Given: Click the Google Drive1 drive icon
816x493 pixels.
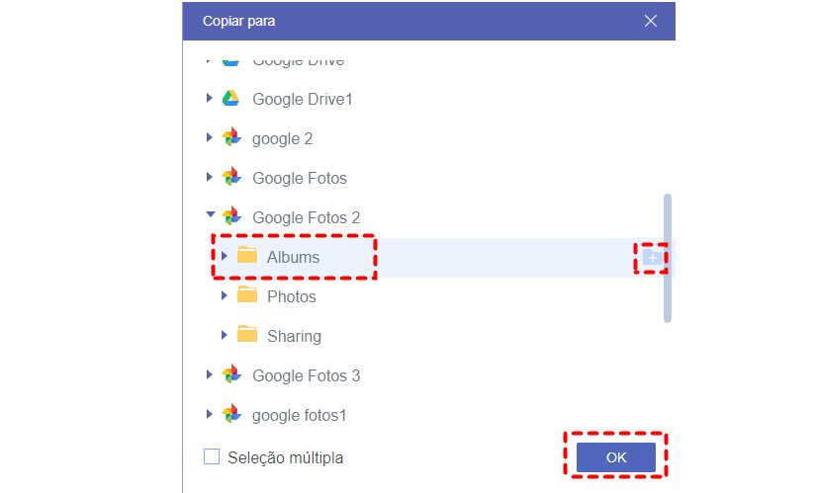Looking at the screenshot, I should click(230, 99).
